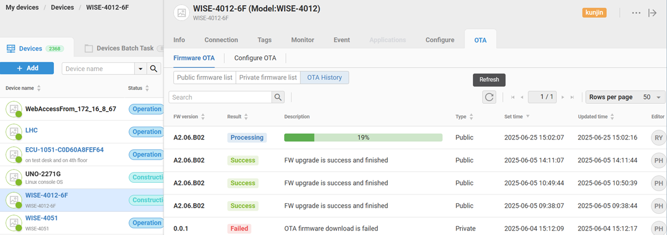This screenshot has width=667, height=235.
Task: Sort the table by FW version
Action: pos(203,117)
